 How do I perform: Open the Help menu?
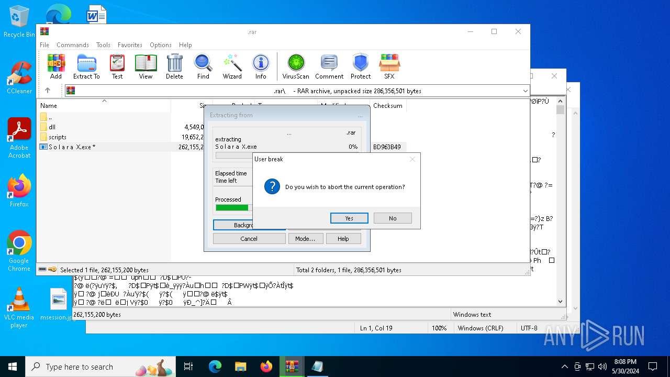[185, 45]
